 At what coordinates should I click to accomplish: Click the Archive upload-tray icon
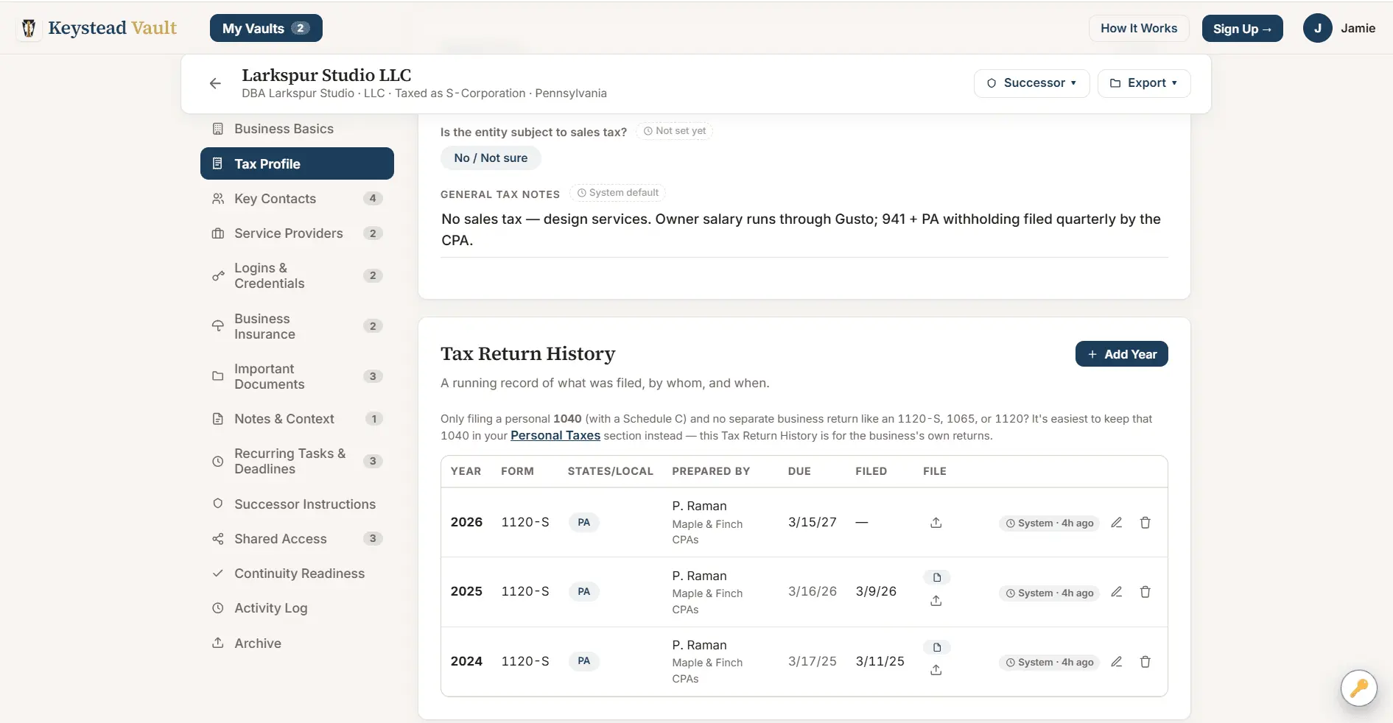218,643
